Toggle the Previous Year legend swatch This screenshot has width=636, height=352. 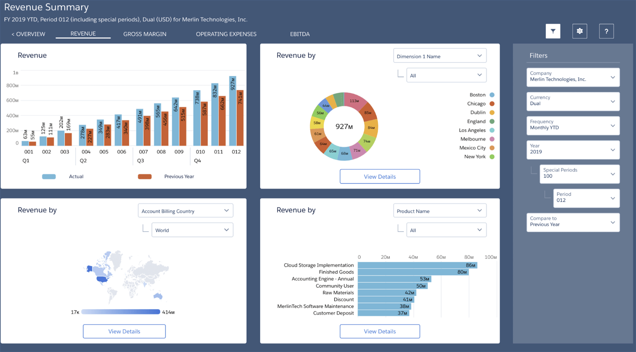pos(144,176)
